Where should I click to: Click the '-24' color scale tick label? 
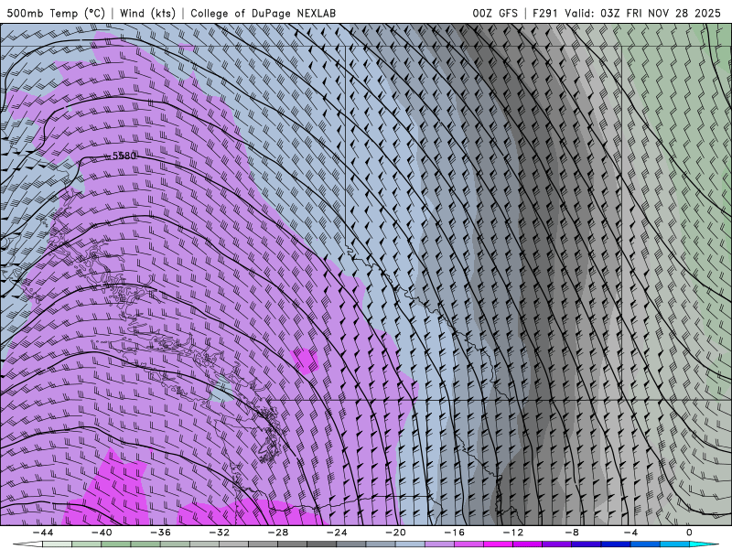point(337,533)
